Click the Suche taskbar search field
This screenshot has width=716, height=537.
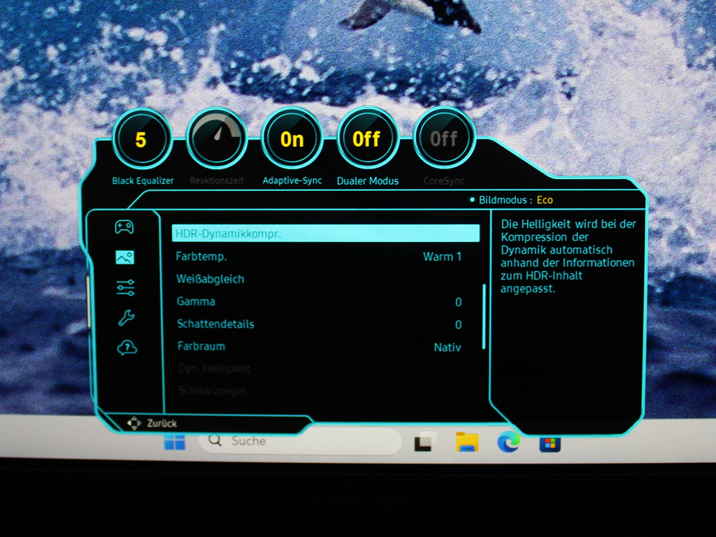pyautogui.click(x=299, y=441)
